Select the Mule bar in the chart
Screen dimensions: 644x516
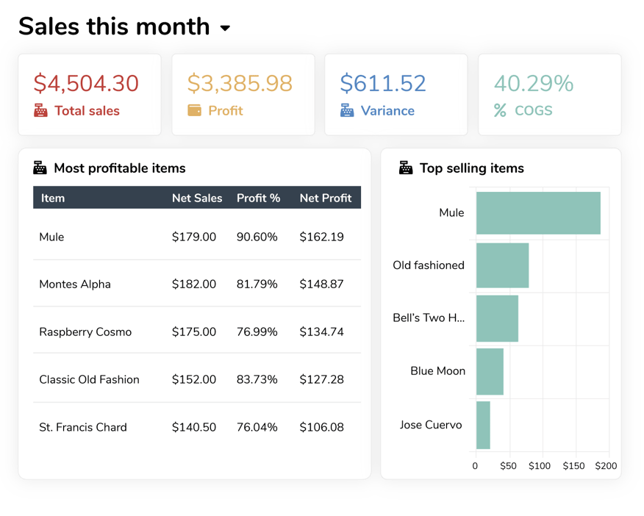pos(539,212)
